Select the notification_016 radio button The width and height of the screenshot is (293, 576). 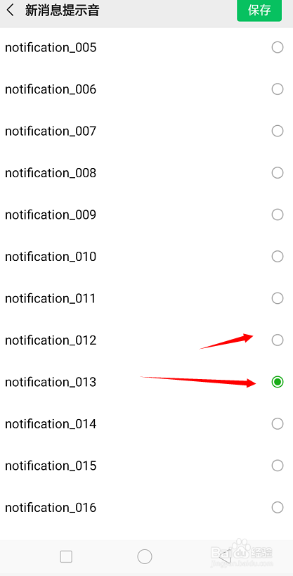coord(278,508)
